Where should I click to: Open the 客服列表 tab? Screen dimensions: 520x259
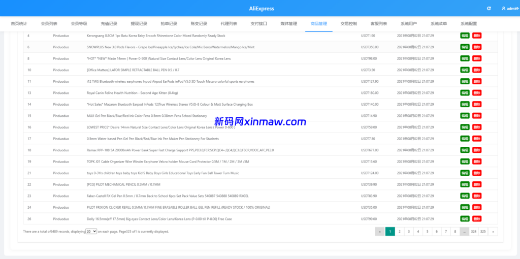point(379,24)
